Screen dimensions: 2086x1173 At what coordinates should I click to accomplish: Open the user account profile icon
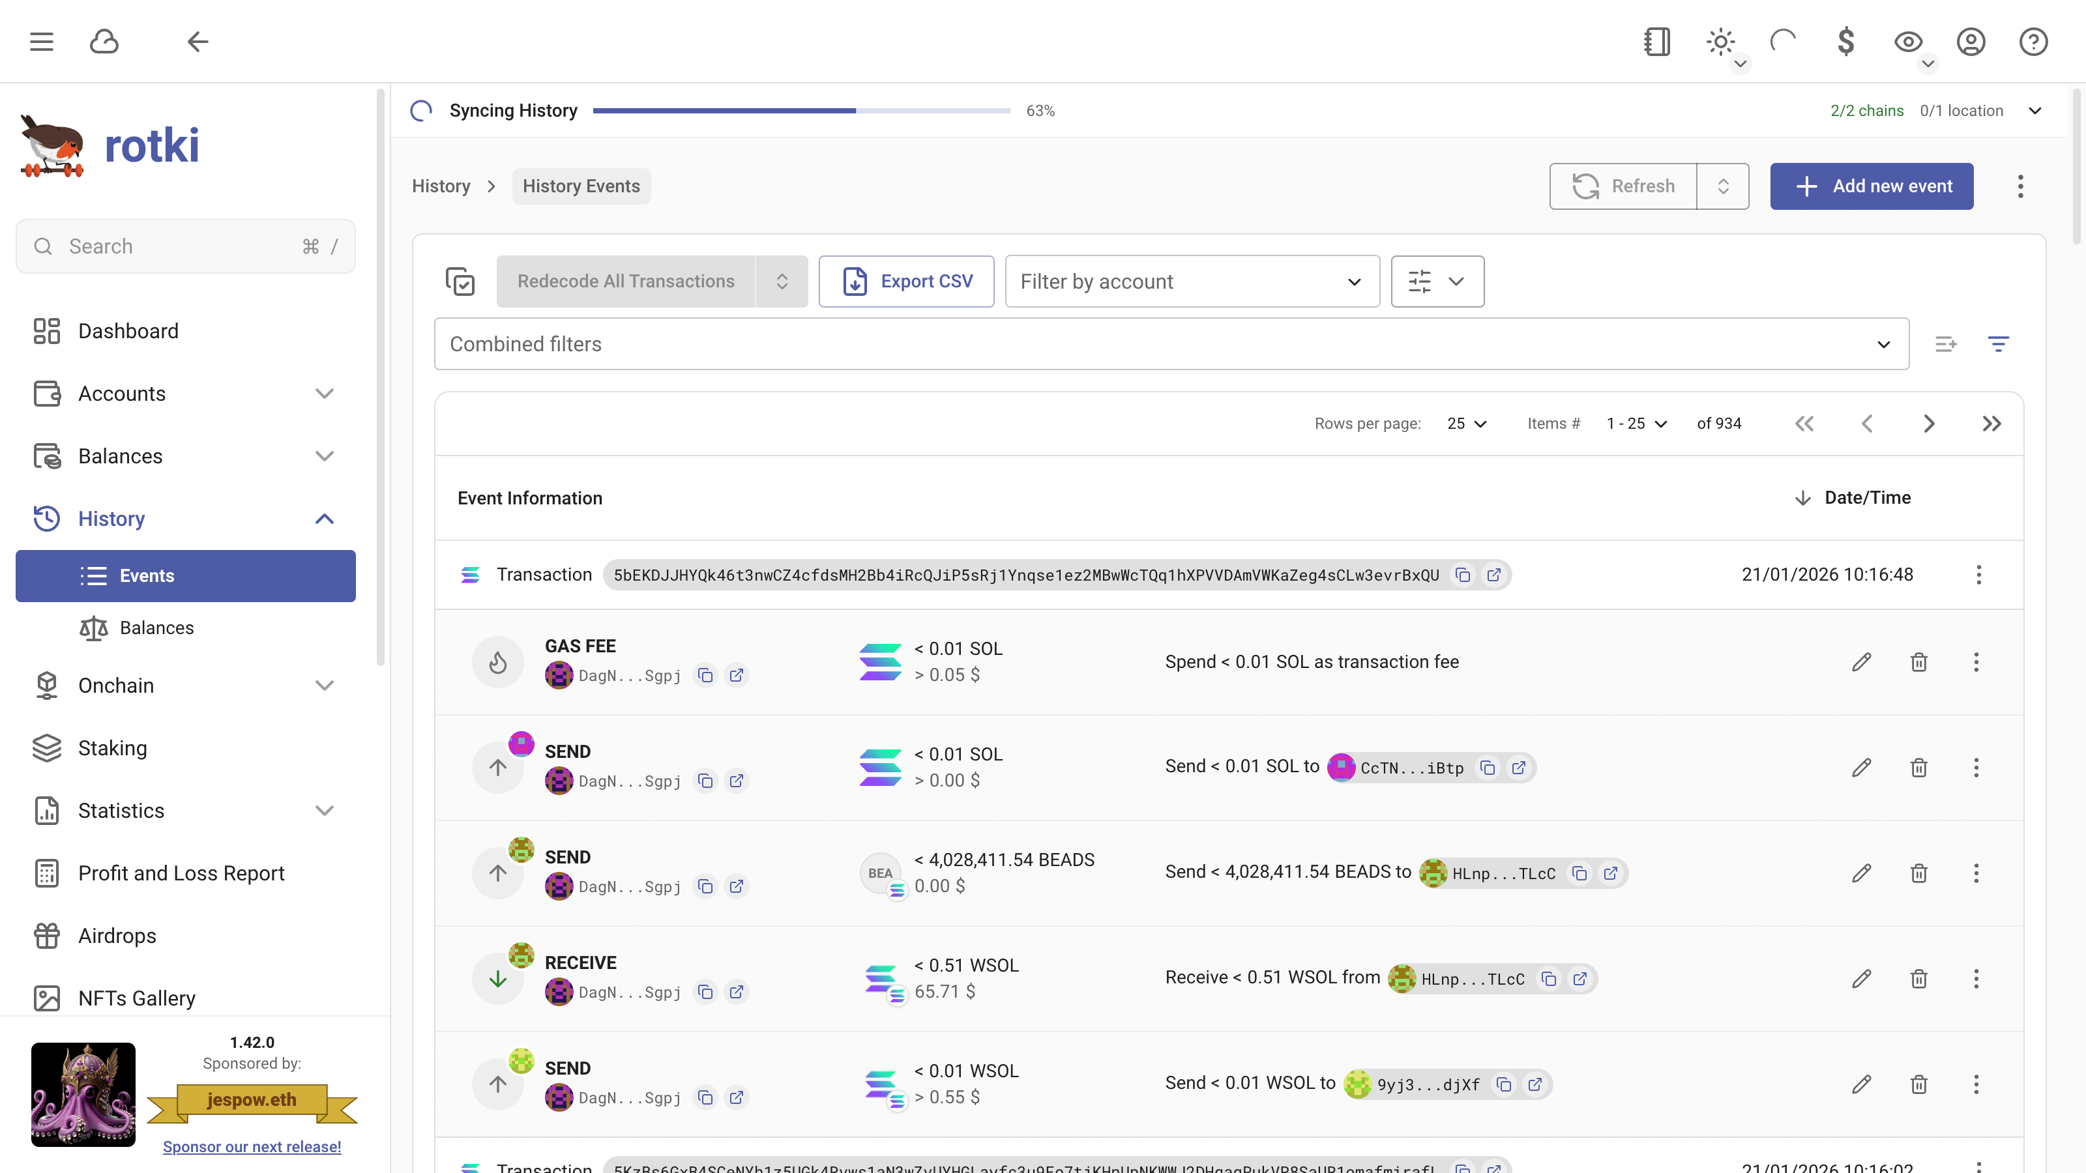[1971, 41]
